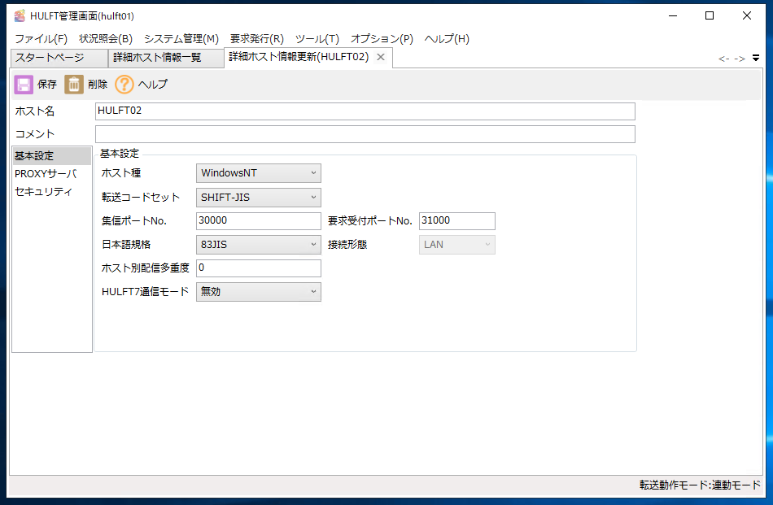Click the HULFT7通信モード label
Image resolution: width=773 pixels, height=505 pixels.
point(145,292)
